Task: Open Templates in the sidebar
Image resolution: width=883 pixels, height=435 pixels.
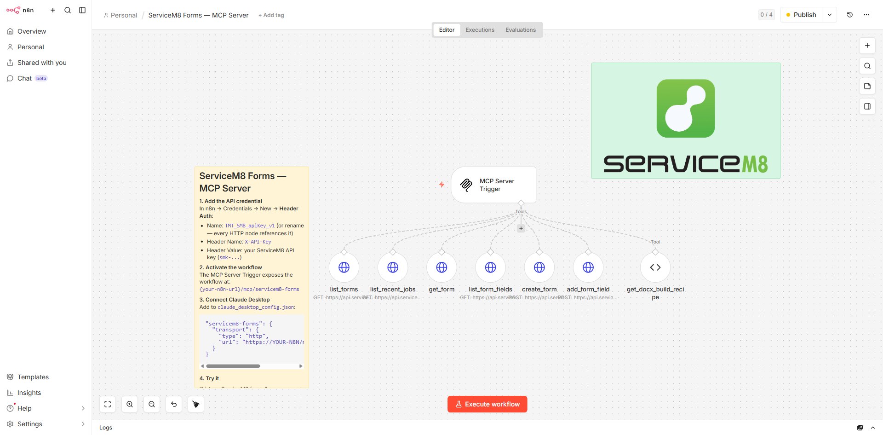Action: (x=46, y=377)
